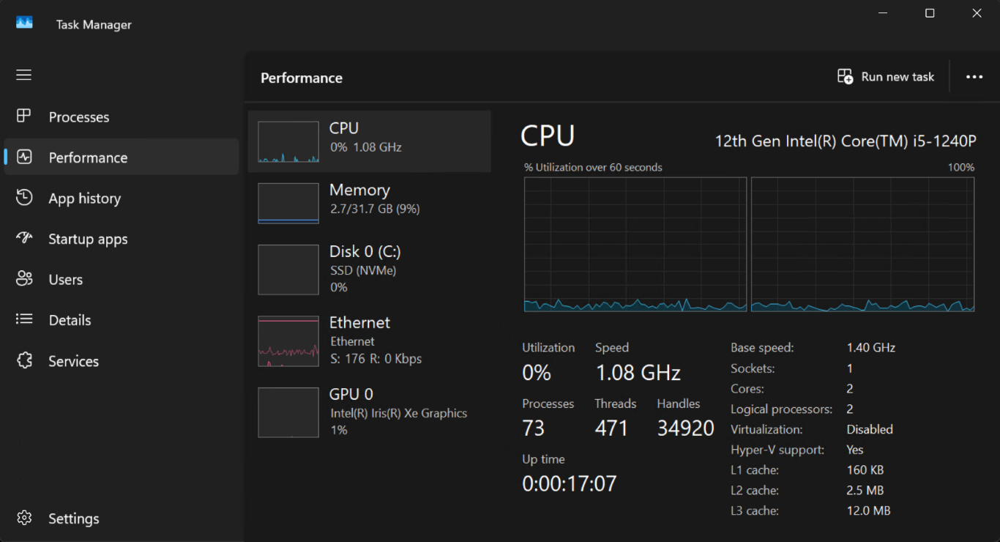1000x542 pixels.
Task: Click the Performance heartbeat icon
Action: tap(24, 157)
